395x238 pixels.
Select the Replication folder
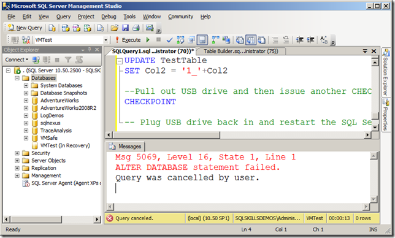(44, 168)
